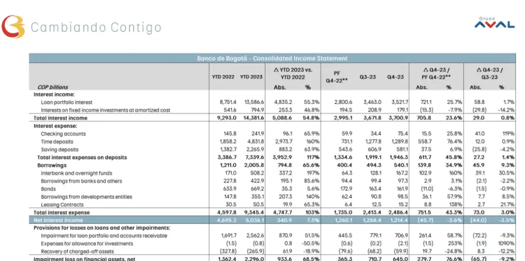Select the standalone 'Q3-23' column header
The image size is (525, 261).
point(368,77)
